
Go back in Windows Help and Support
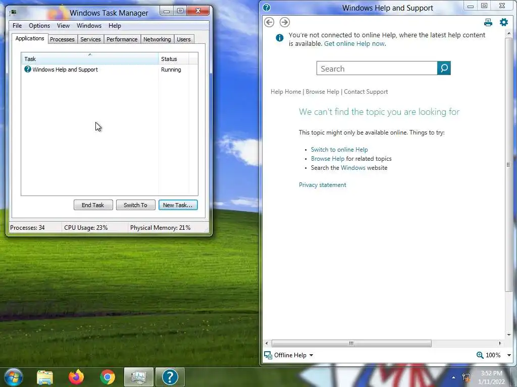pos(269,22)
